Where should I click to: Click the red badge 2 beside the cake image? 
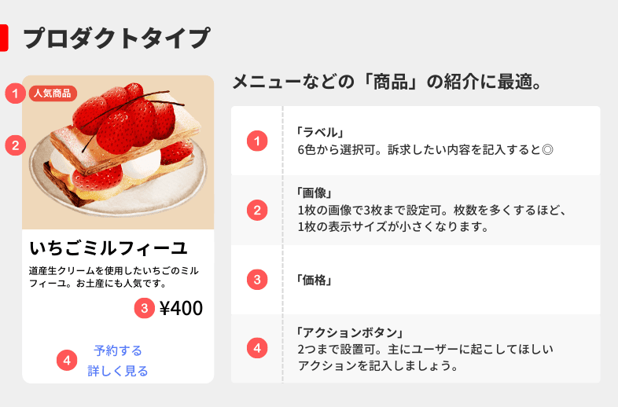click(16, 145)
